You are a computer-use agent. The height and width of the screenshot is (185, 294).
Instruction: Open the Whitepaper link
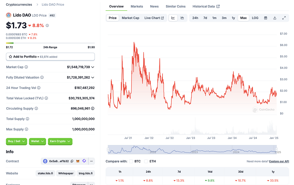66,173
